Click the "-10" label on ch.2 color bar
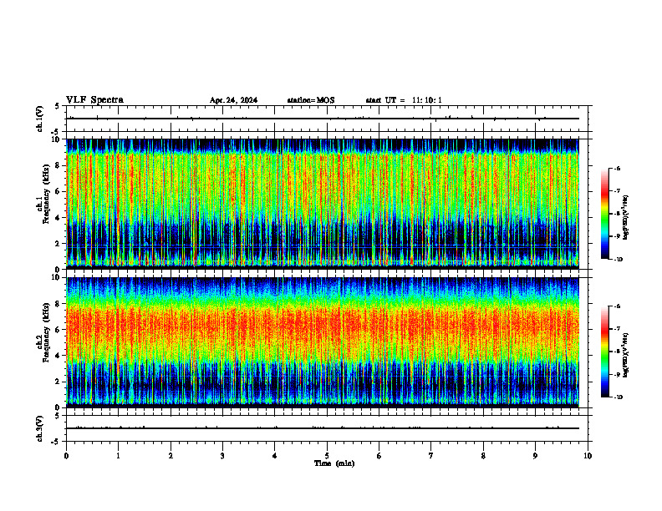 coord(619,397)
